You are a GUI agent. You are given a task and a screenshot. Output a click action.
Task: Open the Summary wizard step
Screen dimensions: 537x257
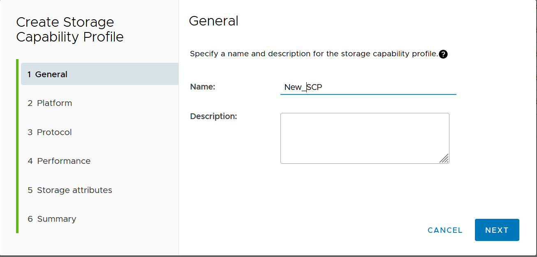(56, 219)
